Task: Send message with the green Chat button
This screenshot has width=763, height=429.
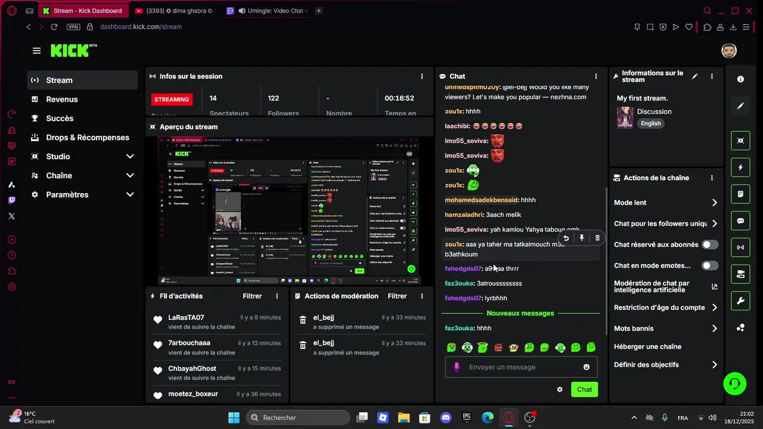Action: point(584,389)
